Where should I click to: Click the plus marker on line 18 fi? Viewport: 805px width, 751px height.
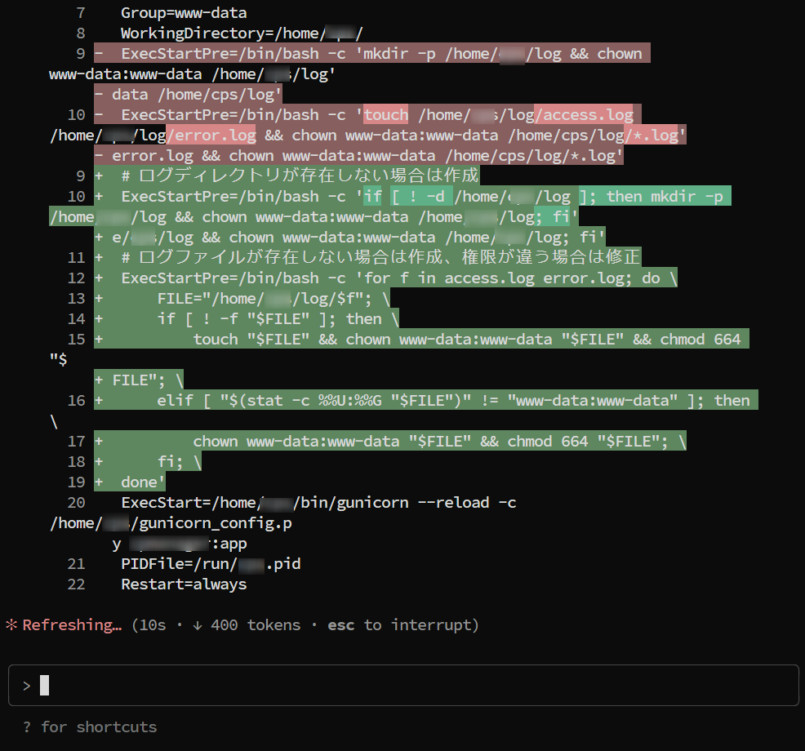pos(99,462)
